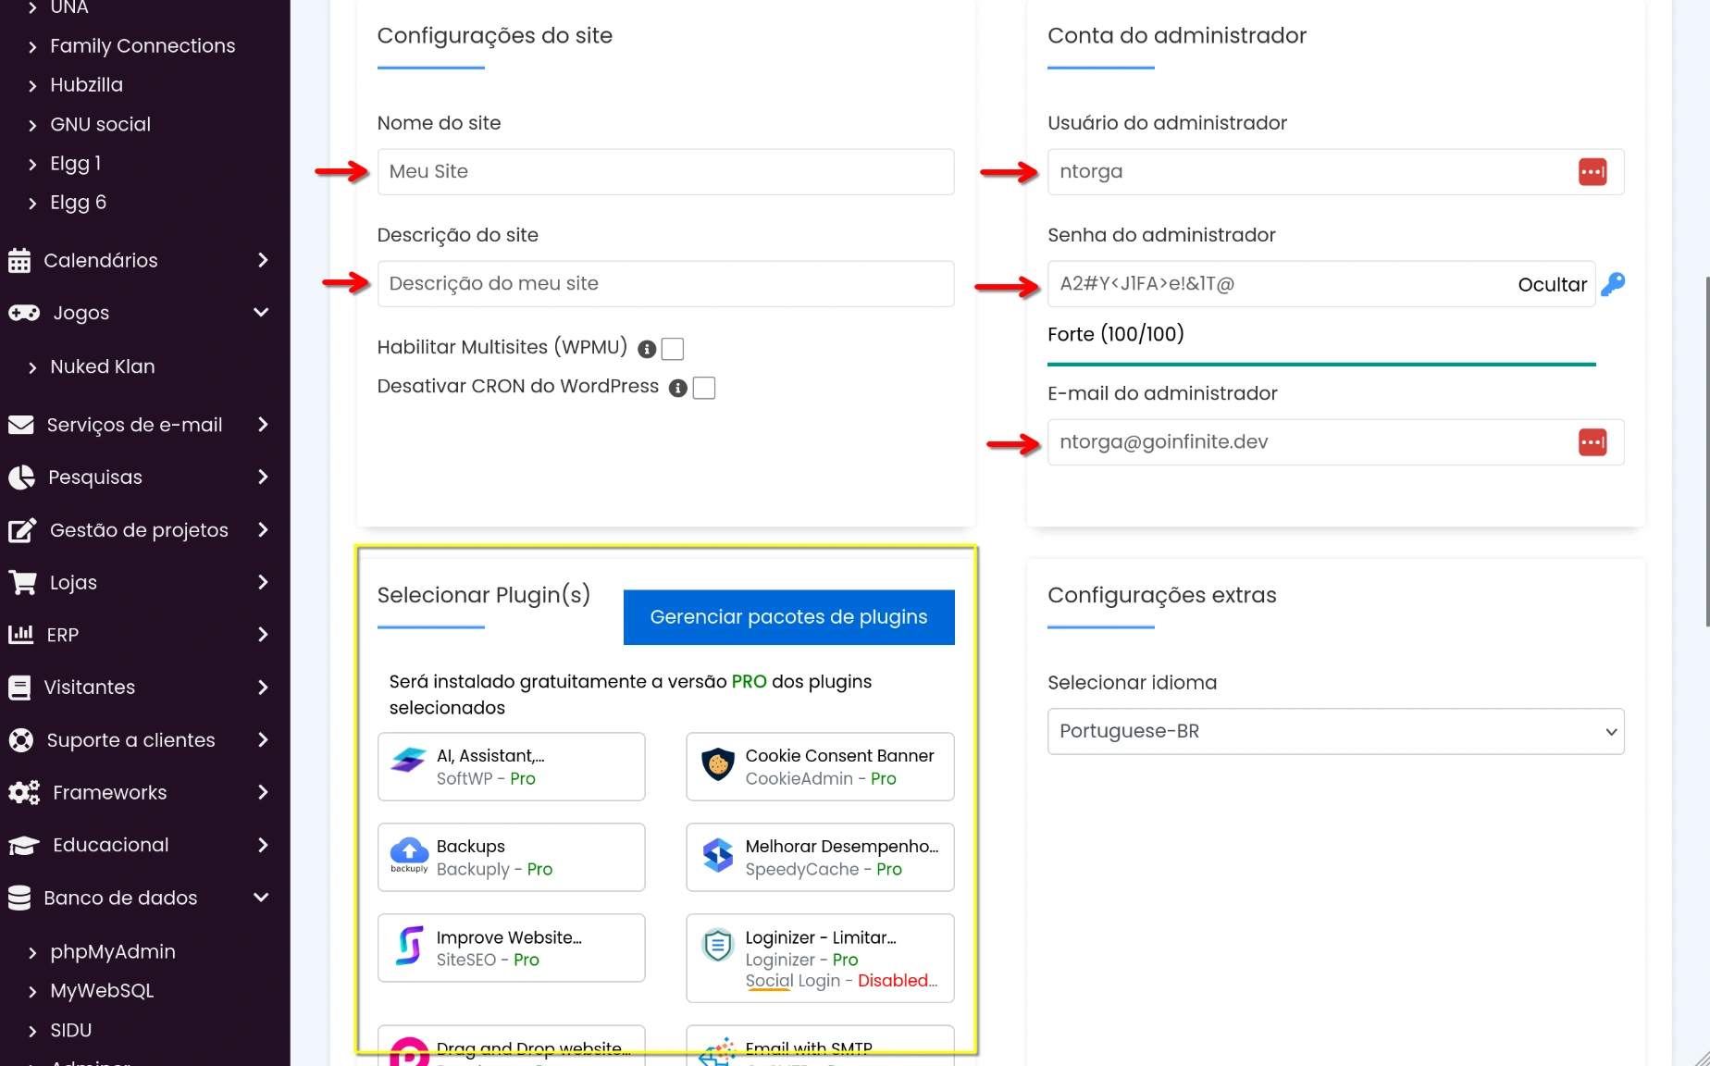Check Desativar CRON do WordPress
Viewport: 1710px width, 1066px height.
point(703,388)
